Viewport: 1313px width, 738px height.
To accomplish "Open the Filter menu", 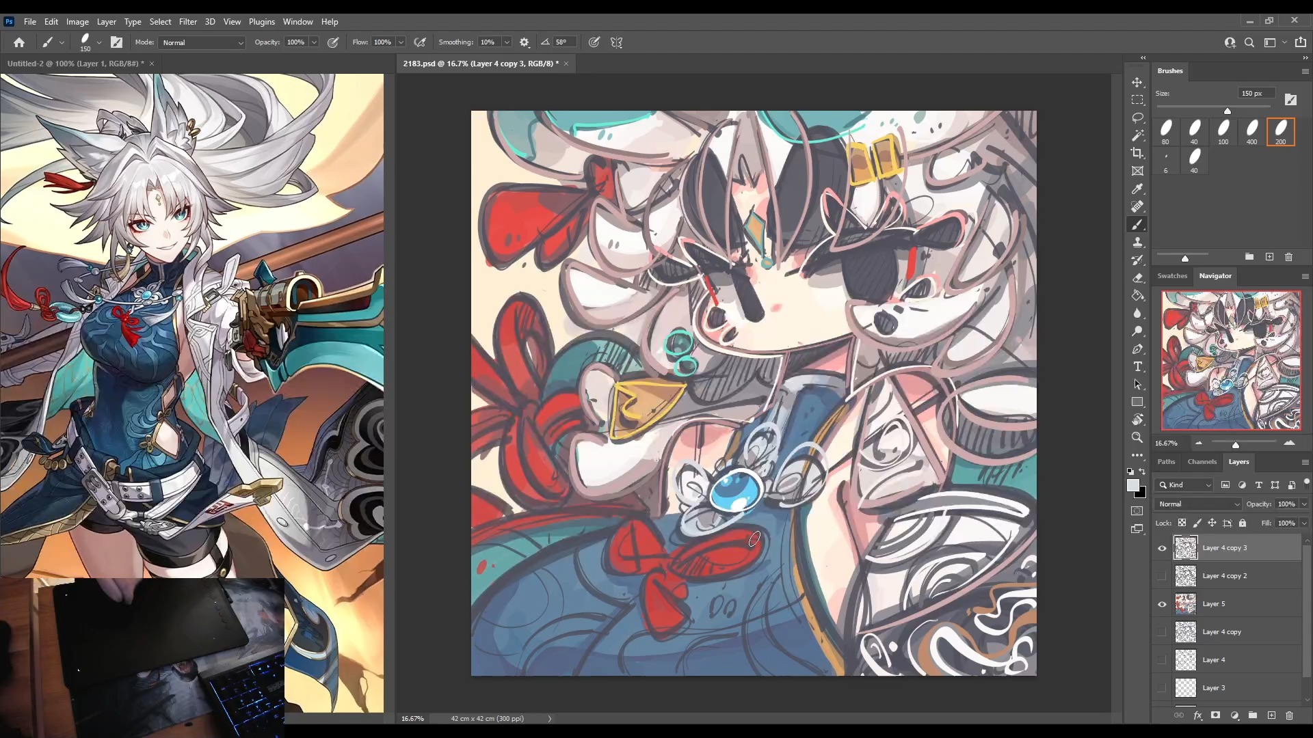I will click(187, 22).
